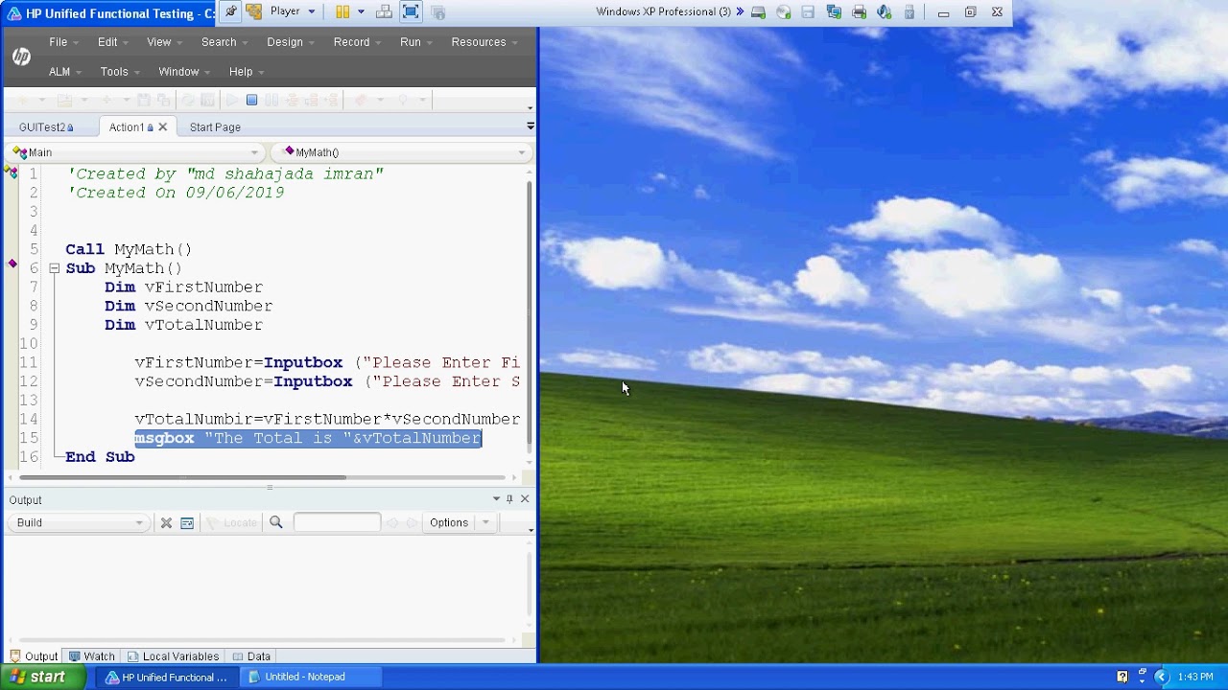
Task: Click the clock showing 1:43 PM
Action: pyautogui.click(x=1195, y=677)
